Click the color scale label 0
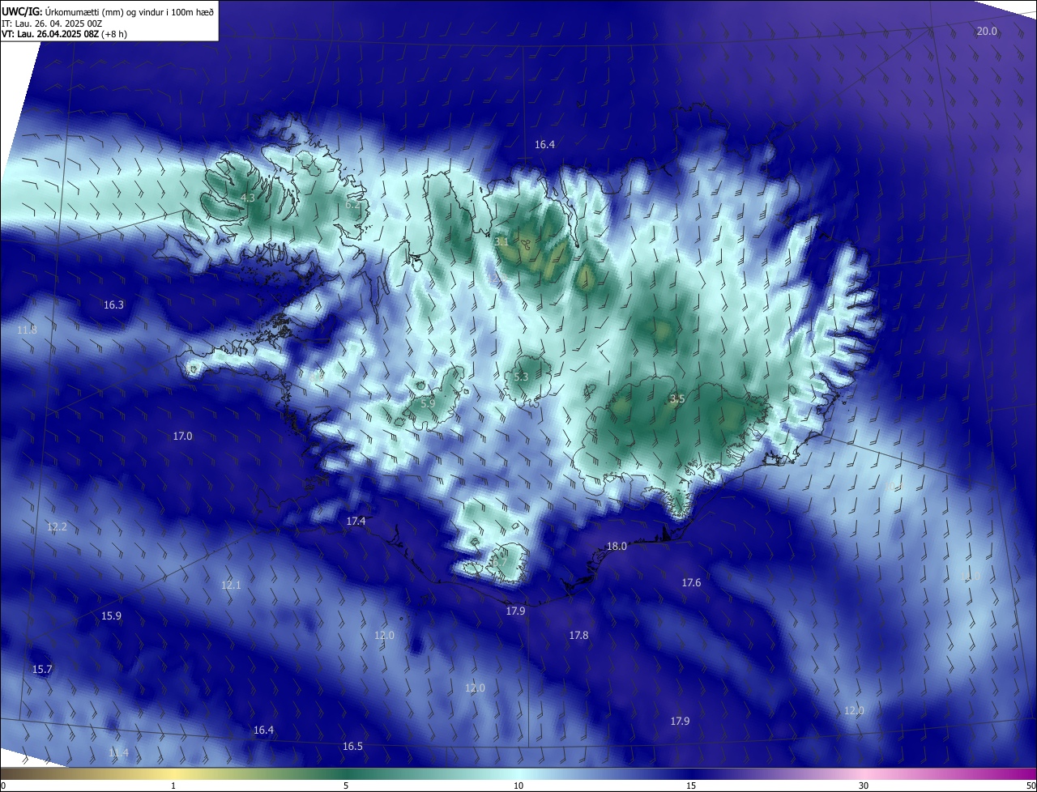 [x=3, y=786]
